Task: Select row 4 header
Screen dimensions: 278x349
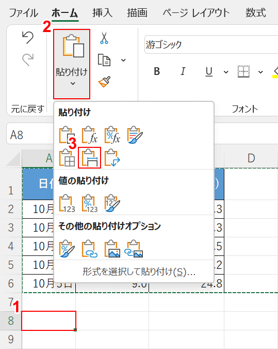Action: (11, 247)
